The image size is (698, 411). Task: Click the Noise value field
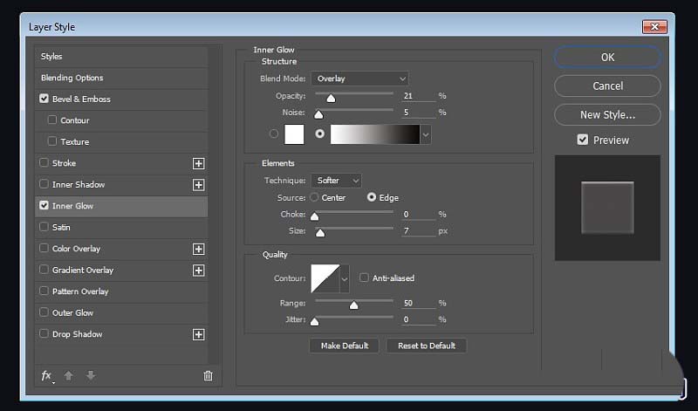pos(419,113)
